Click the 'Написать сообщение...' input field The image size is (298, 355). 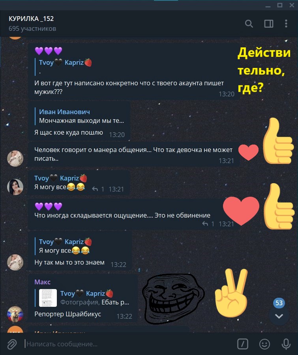click(129, 344)
